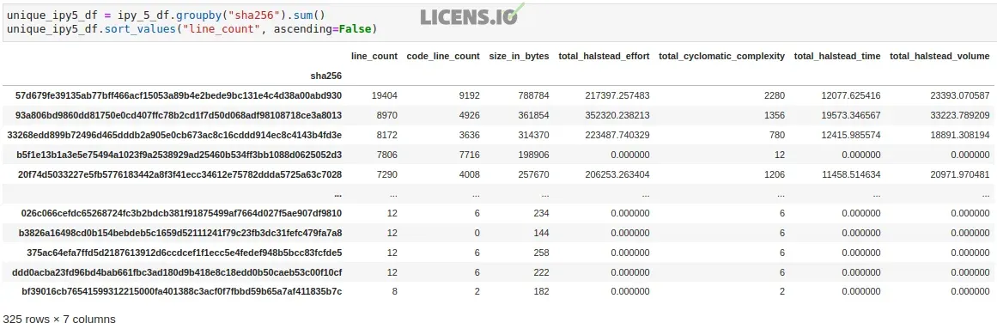Select the hash starting with b3826a16498cd0b1
Image resolution: width=997 pixels, height=329 pixels.
[180, 233]
